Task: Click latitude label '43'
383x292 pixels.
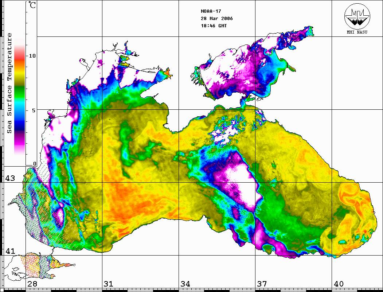Action: pyautogui.click(x=10, y=178)
